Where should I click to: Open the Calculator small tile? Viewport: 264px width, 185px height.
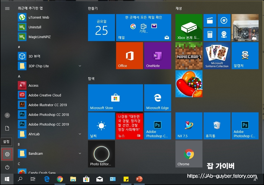[x=210, y=35]
